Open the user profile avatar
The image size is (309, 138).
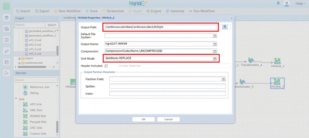287,3
